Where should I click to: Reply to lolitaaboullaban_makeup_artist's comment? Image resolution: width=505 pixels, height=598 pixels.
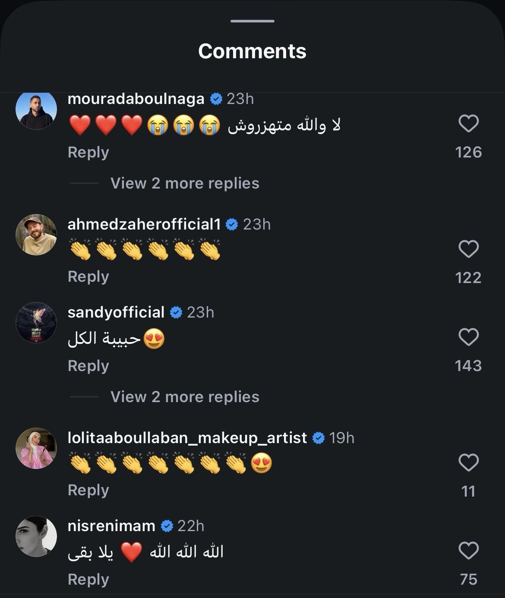coord(88,490)
